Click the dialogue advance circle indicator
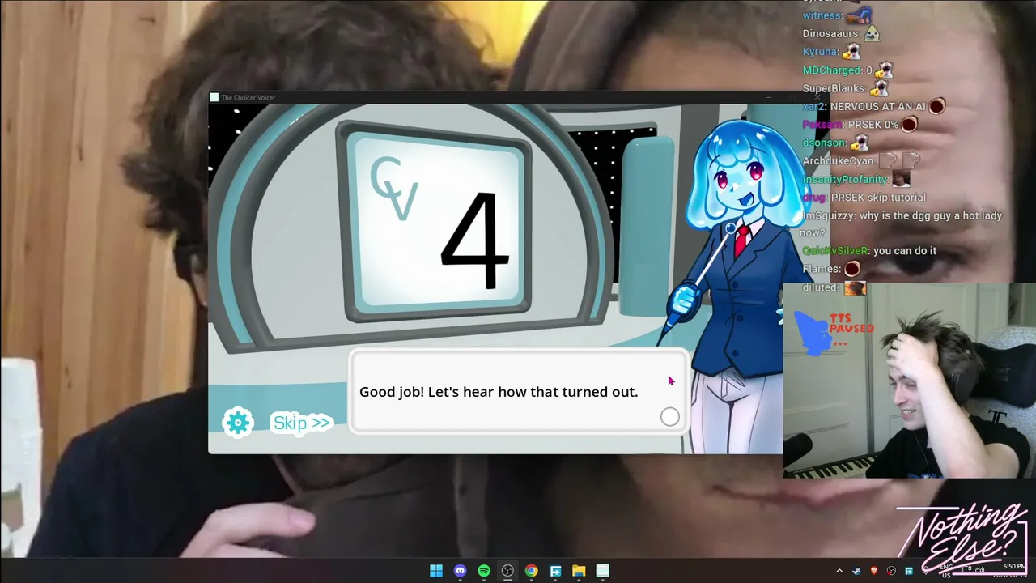Image resolution: width=1036 pixels, height=583 pixels. click(x=669, y=417)
